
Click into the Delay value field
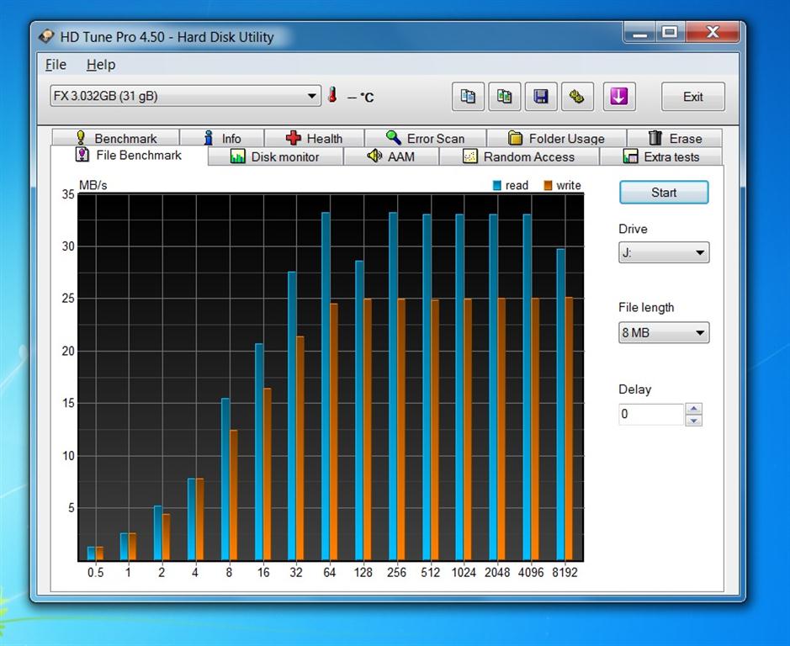tap(651, 414)
